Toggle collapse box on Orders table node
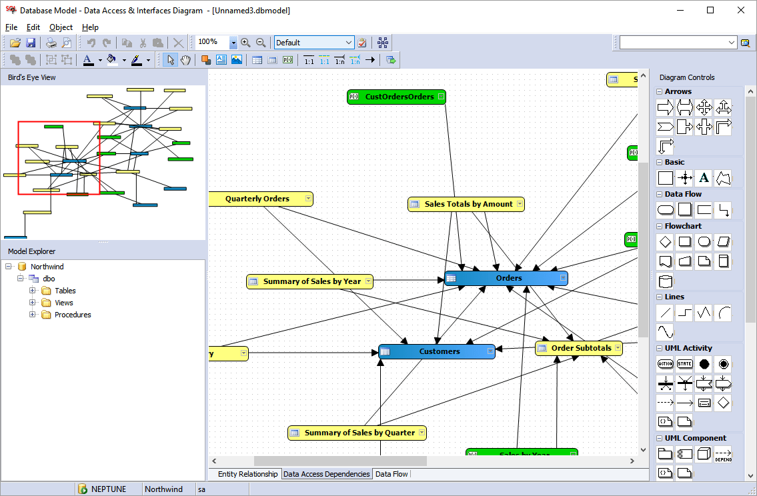The width and height of the screenshot is (757, 496). [x=562, y=278]
